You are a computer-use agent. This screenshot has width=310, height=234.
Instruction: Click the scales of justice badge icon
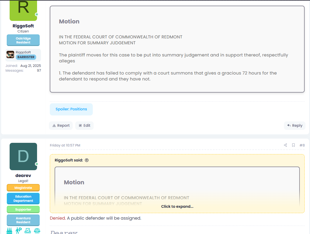click(37, 230)
